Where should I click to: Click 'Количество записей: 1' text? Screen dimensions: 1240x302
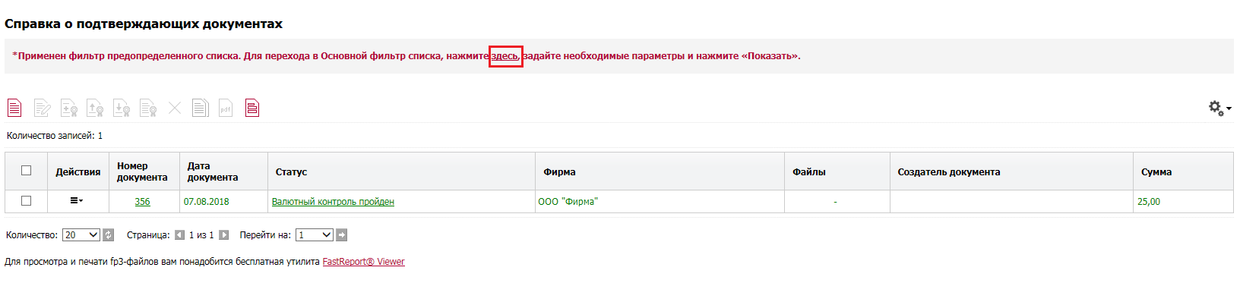coord(55,136)
